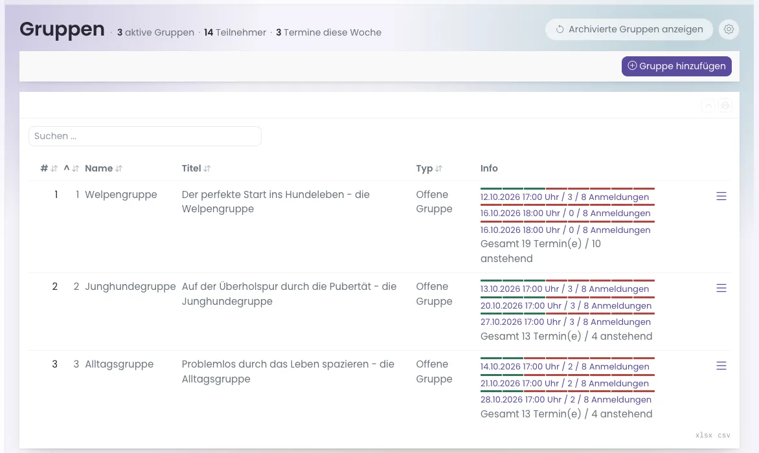Open the settings gear beside Archivierte Gruppen
The height and width of the screenshot is (453, 759).
coord(729,30)
